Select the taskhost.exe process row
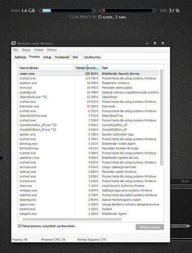 89,195
